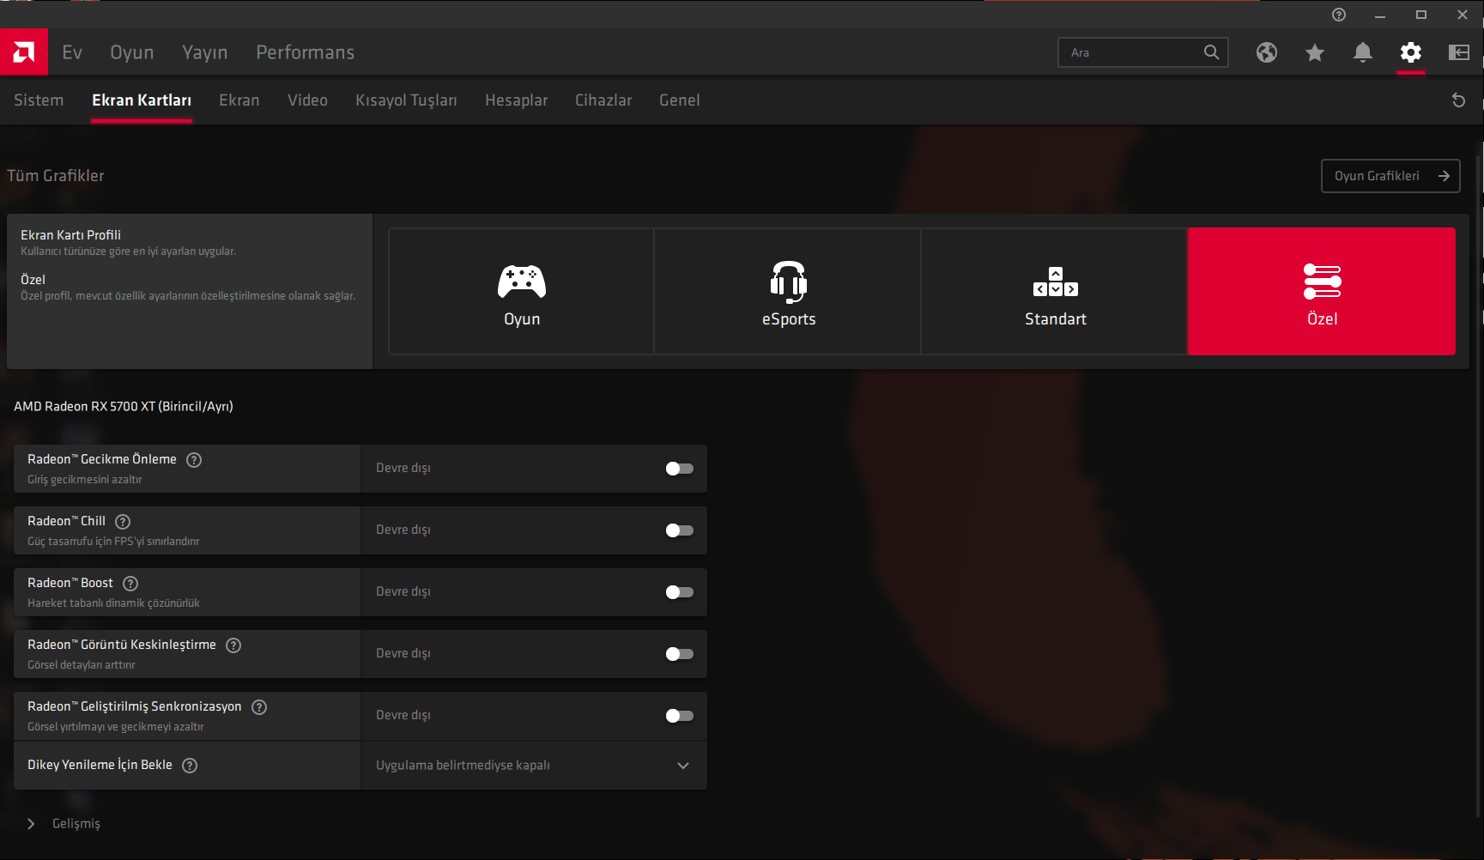Screen dimensions: 1484x860
Task: Reset settings with the circular arrow icon
Action: (x=1458, y=100)
